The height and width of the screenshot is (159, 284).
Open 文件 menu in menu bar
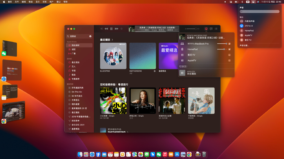tap(17, 2)
